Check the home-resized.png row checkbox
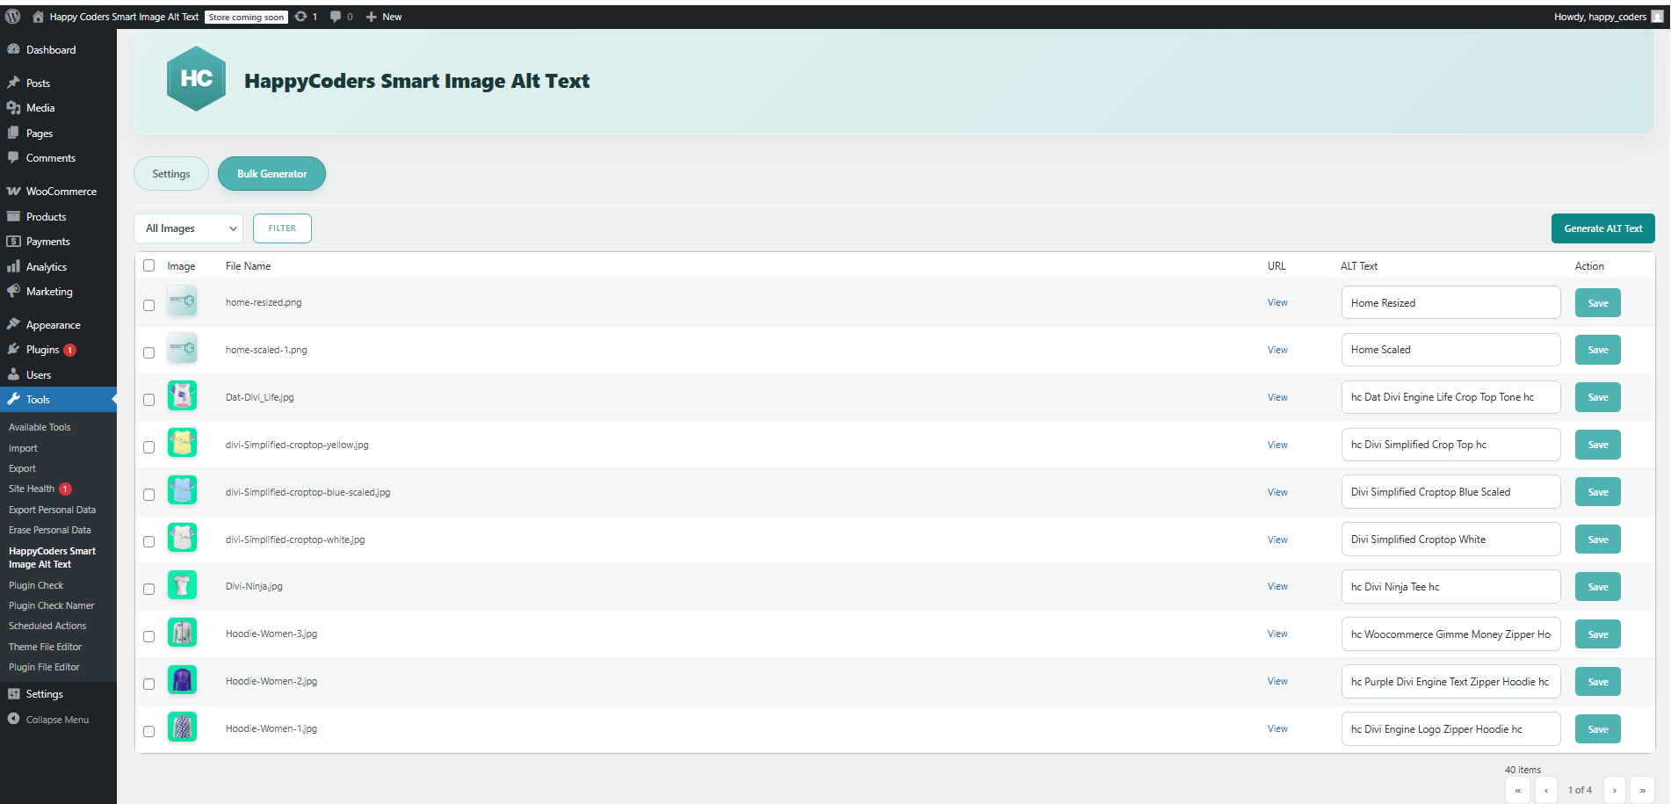The width and height of the screenshot is (1671, 804). (x=148, y=305)
